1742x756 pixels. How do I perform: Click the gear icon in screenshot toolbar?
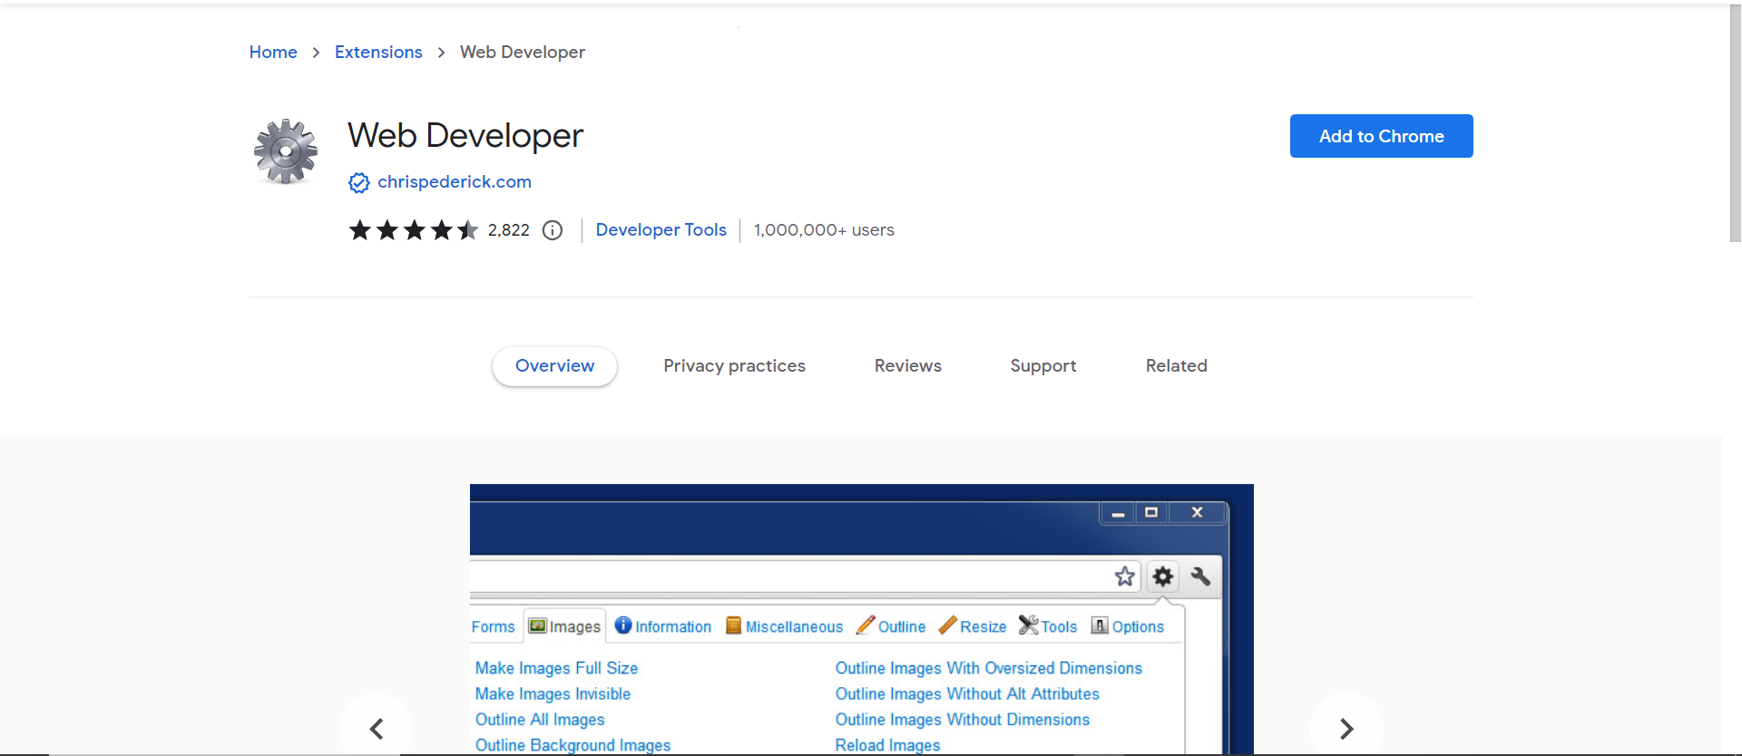point(1163,577)
